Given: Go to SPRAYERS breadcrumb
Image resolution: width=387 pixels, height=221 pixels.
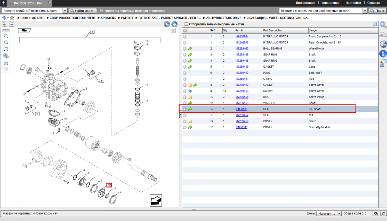Looking at the screenshot, I should coord(108,18).
